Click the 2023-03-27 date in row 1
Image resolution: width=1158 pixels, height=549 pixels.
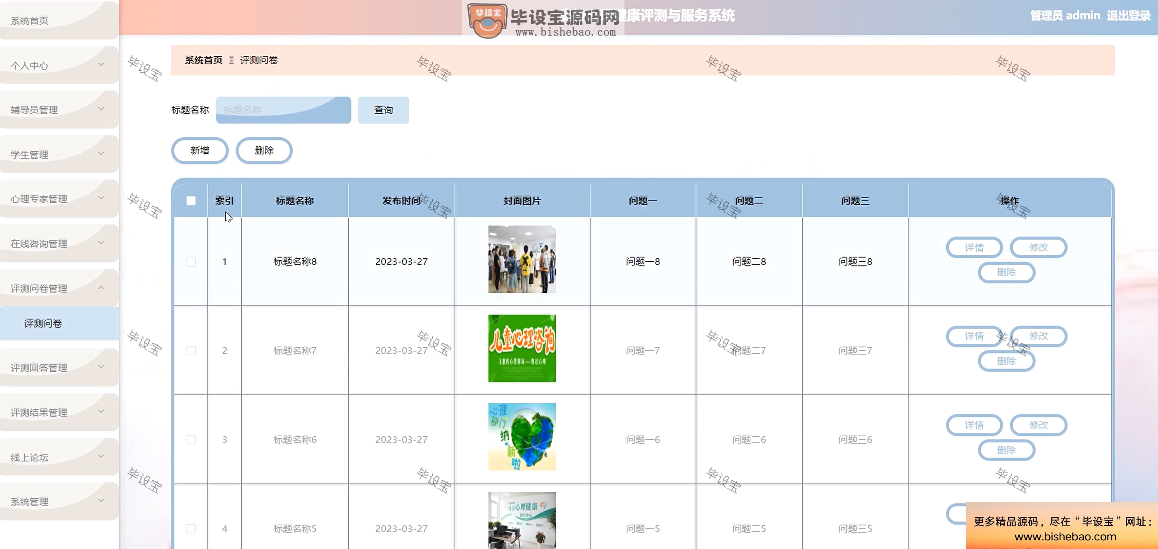point(401,262)
